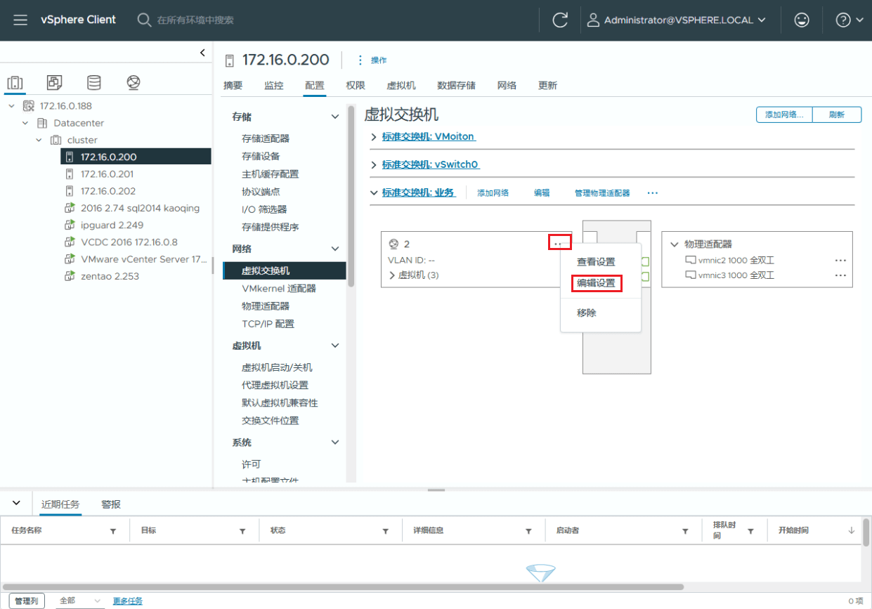This screenshot has width=872, height=609.
Task: Open the 操作 actions menu for host
Action: [x=372, y=60]
